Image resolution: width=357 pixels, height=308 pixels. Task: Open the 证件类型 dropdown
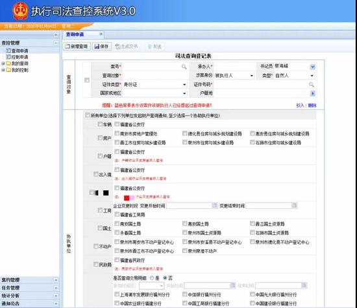[x=184, y=85]
